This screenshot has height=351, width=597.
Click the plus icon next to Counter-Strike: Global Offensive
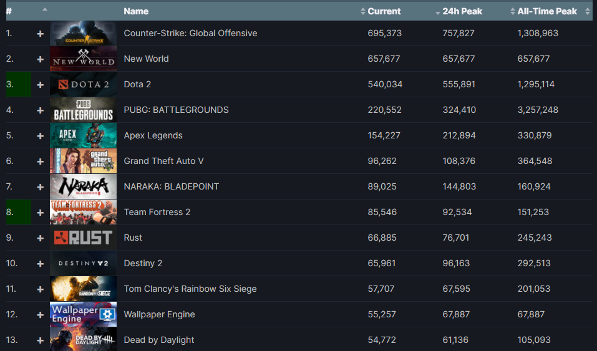[41, 34]
